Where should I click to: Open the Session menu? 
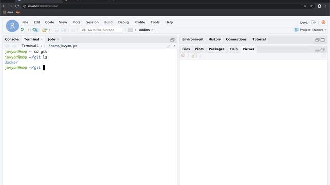click(92, 22)
